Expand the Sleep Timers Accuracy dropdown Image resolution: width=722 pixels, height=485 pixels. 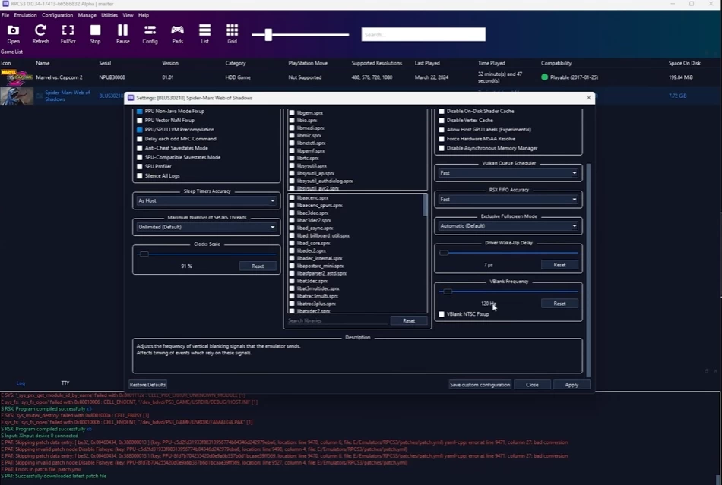(206, 201)
